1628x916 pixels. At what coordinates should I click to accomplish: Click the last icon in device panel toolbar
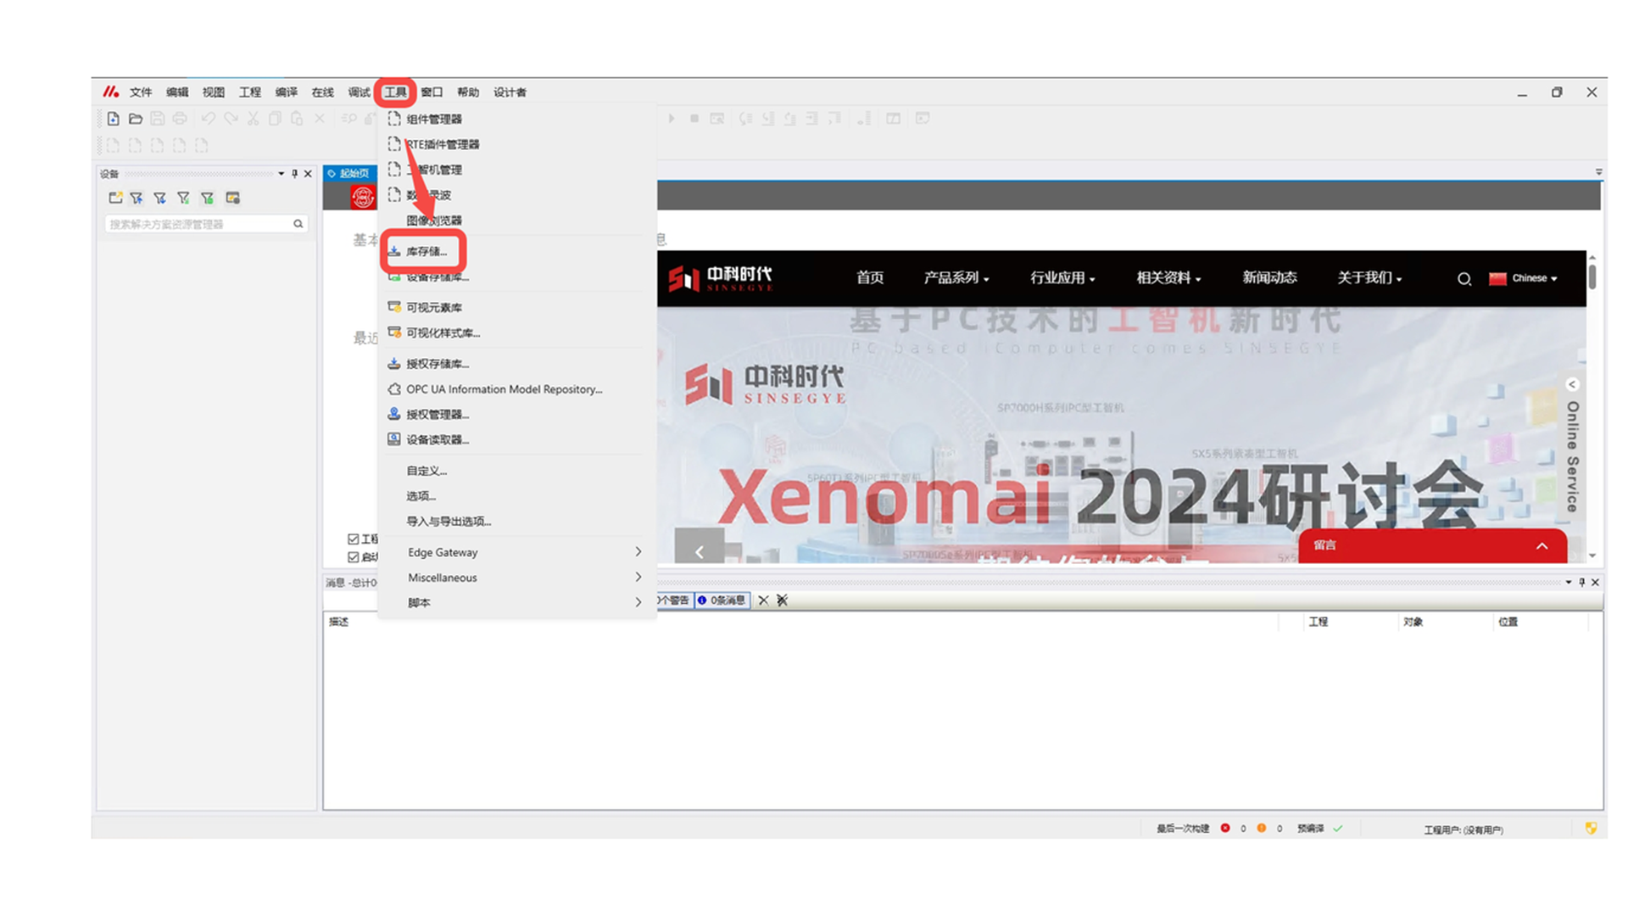(x=232, y=198)
